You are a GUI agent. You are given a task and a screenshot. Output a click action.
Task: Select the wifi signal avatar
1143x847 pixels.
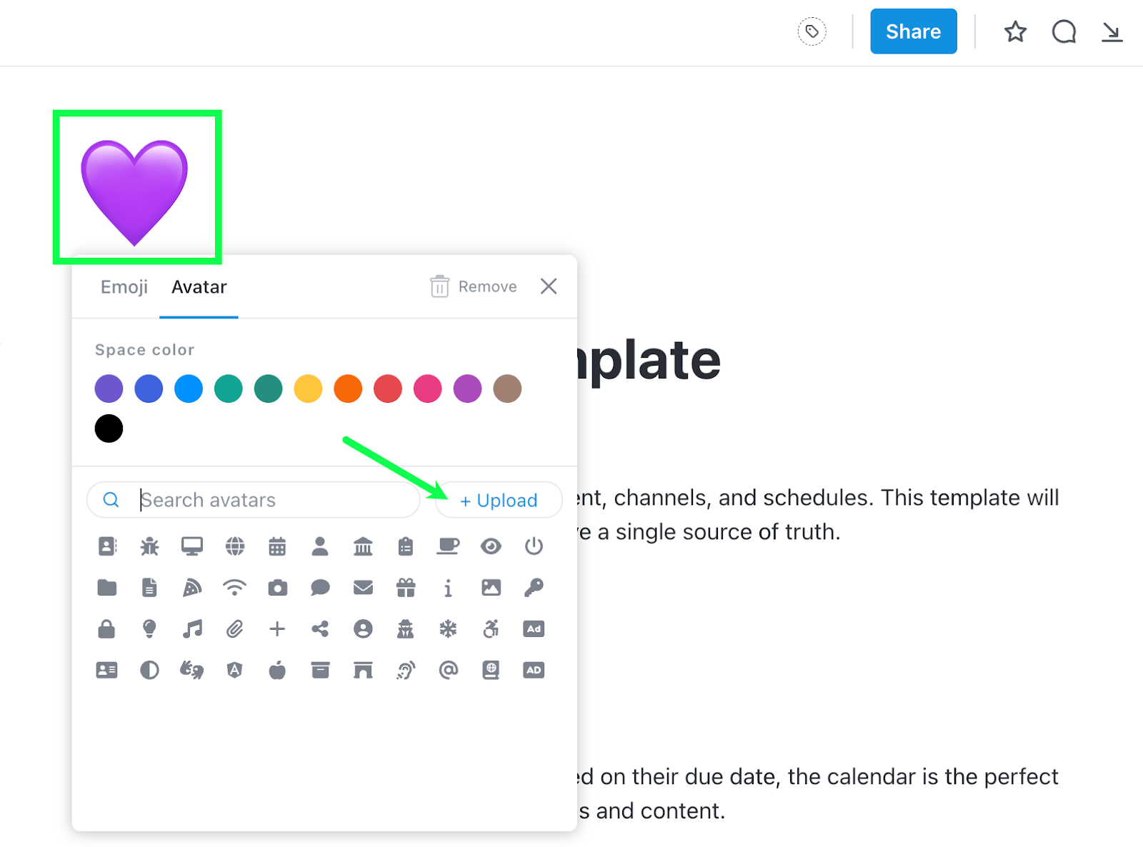(x=234, y=588)
